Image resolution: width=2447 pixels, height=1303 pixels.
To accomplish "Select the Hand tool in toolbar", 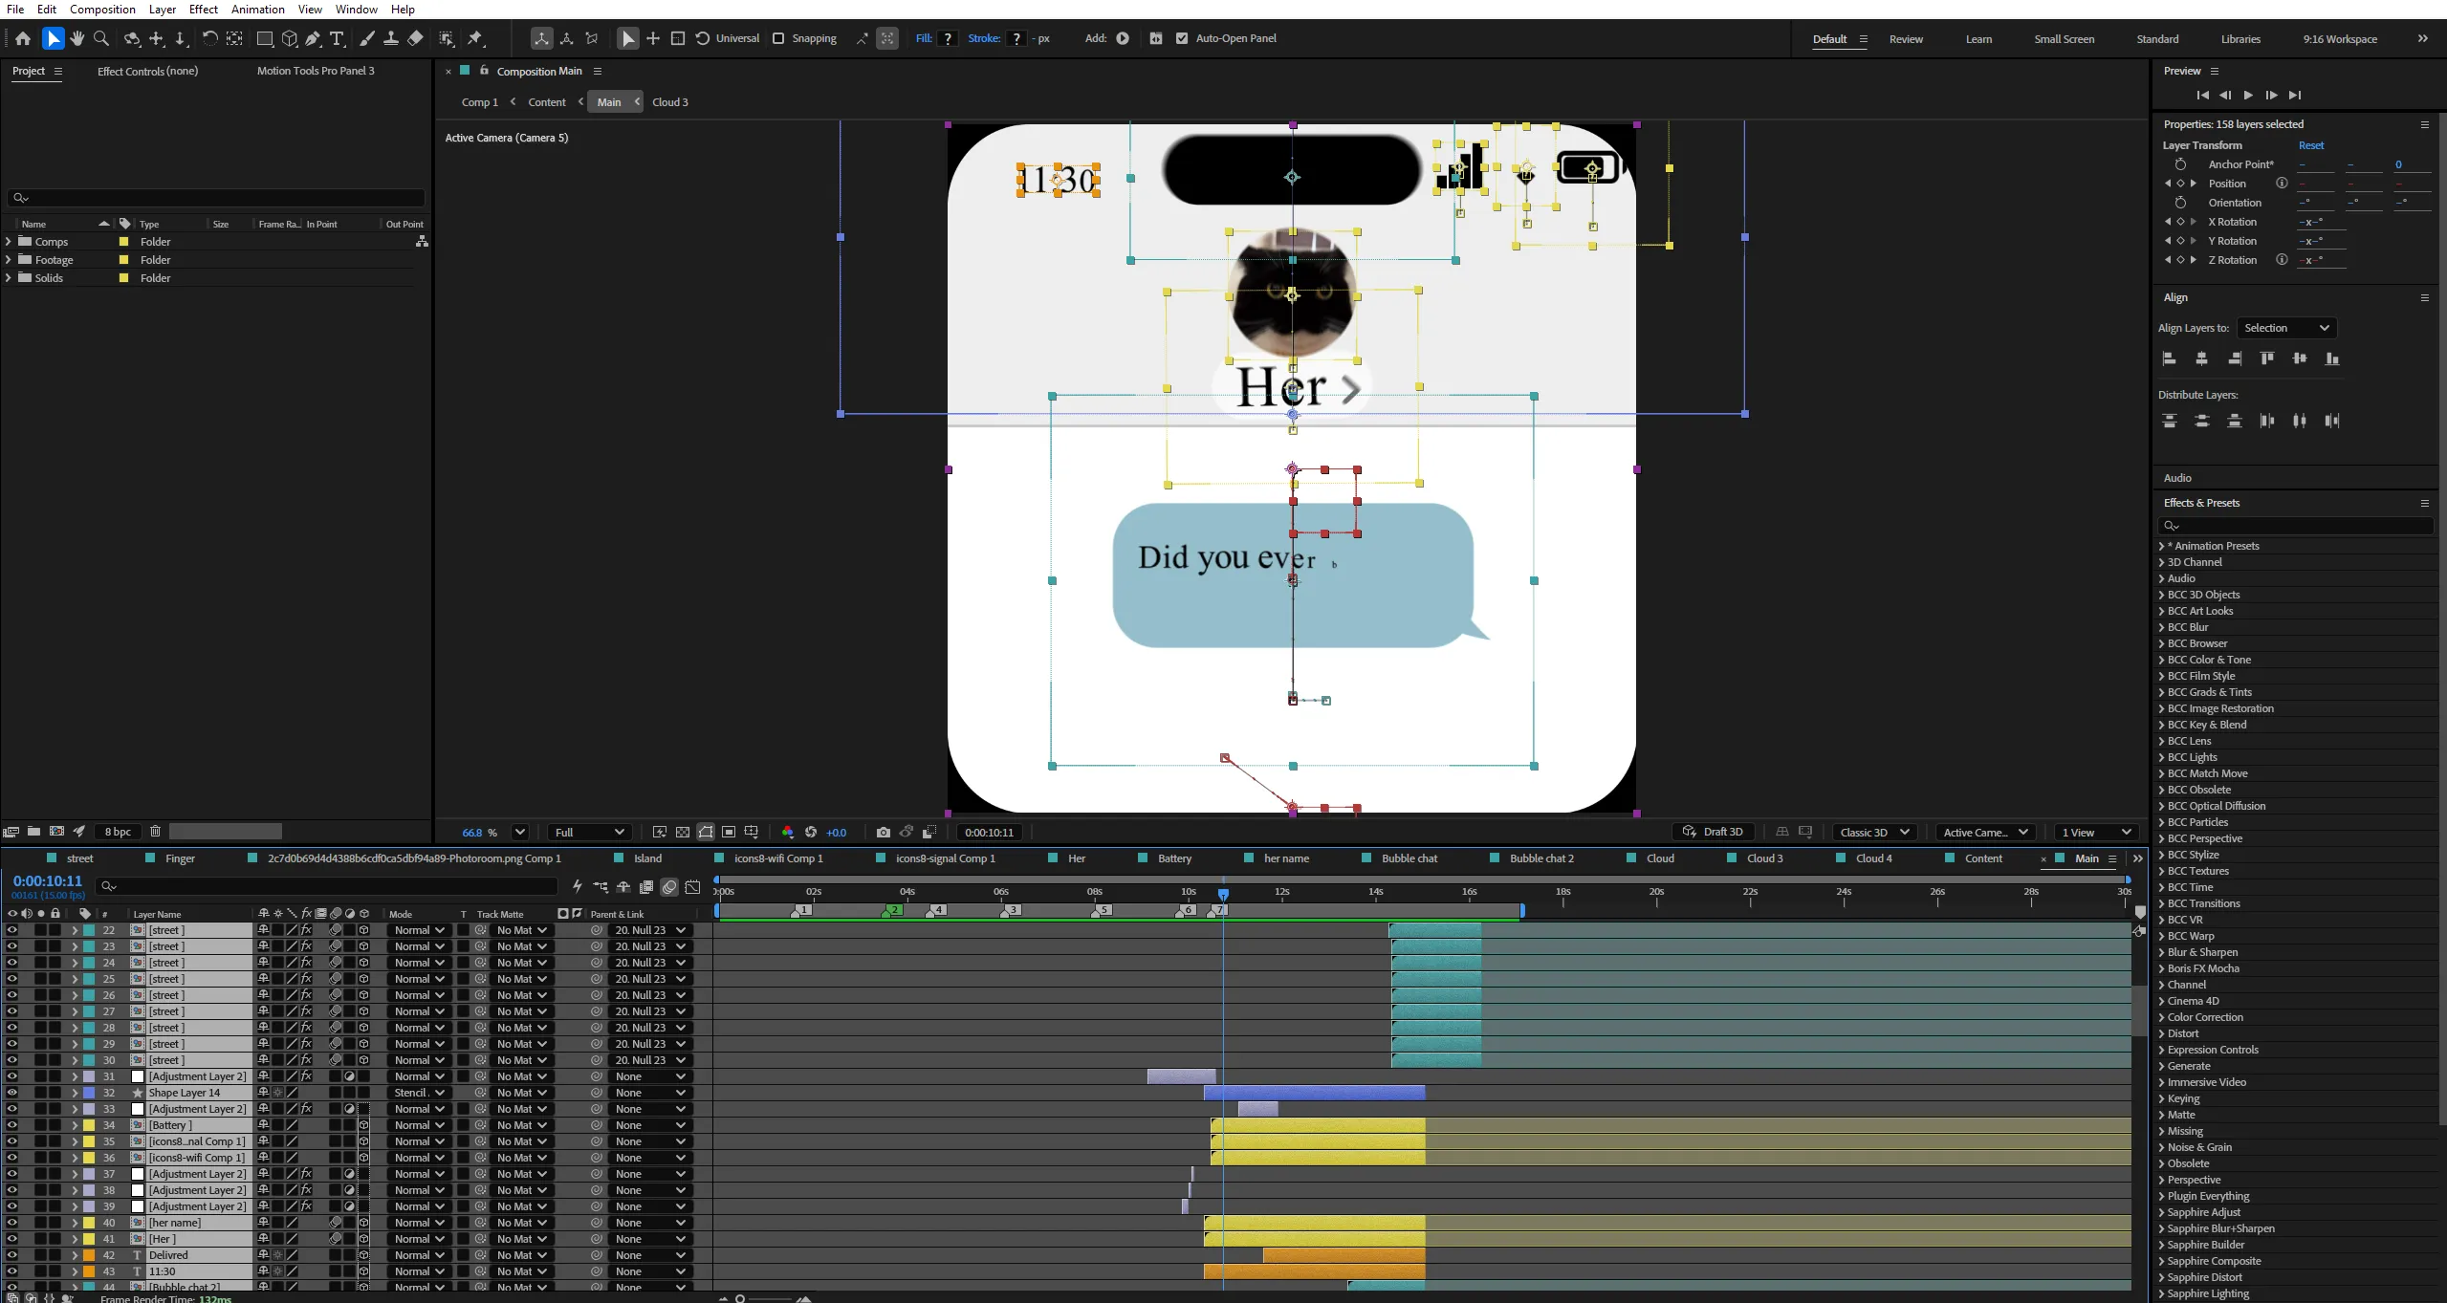I will pos(77,38).
